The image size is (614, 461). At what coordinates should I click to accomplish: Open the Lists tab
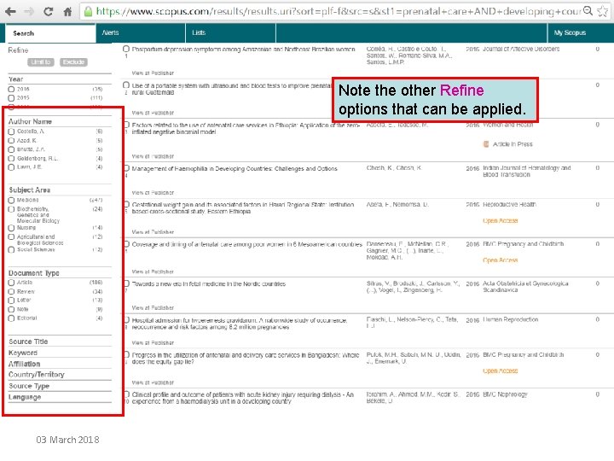[x=230, y=33]
